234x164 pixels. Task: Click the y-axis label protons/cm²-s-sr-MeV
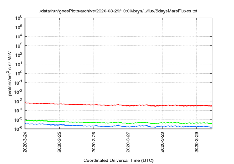click(10, 73)
